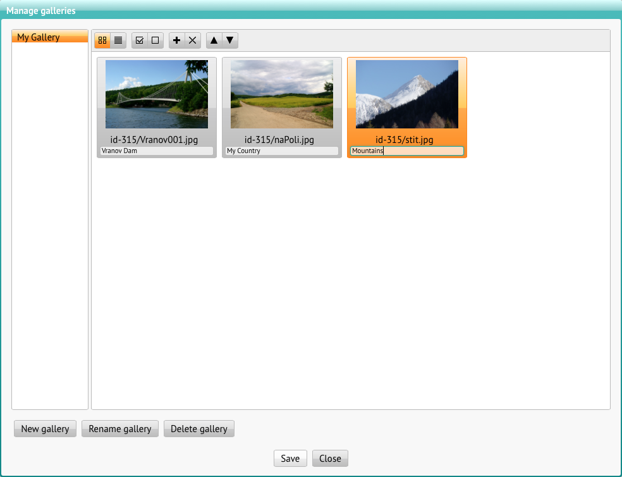Toggle selection of Vranov001.jpg image
This screenshot has width=622, height=477.
point(155,94)
